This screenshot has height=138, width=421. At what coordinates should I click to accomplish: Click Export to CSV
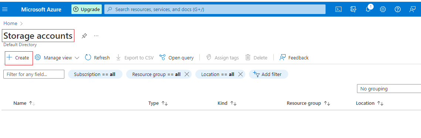[135, 58]
